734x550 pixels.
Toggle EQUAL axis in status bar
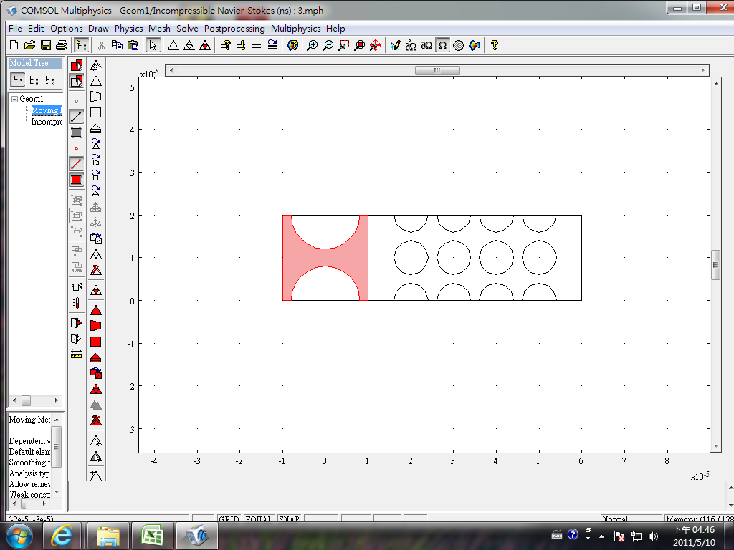[x=259, y=519]
